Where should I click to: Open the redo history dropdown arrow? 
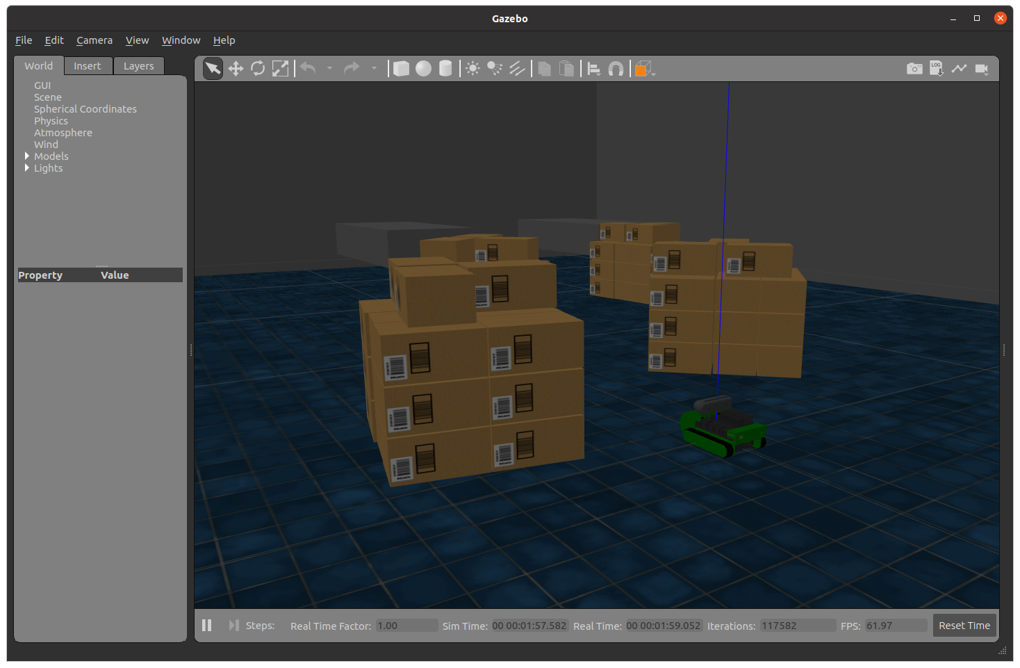pos(374,68)
